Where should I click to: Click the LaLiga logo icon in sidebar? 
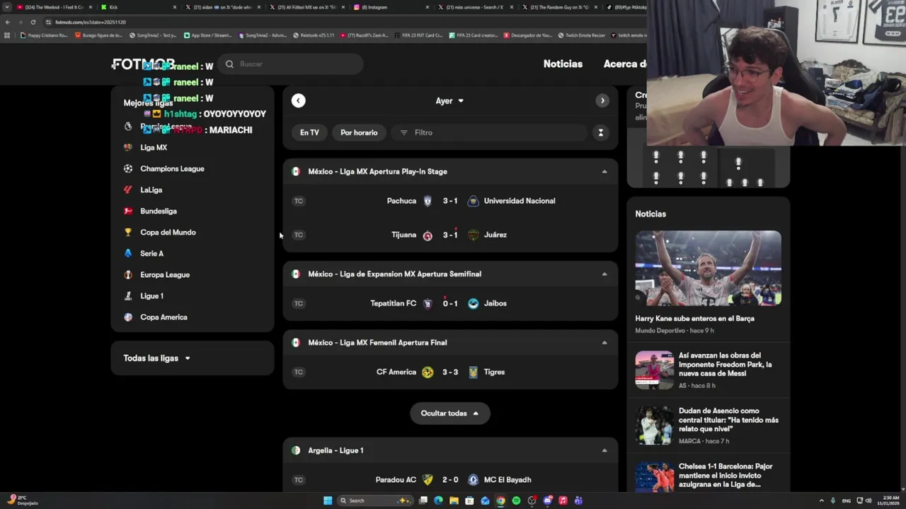128,190
